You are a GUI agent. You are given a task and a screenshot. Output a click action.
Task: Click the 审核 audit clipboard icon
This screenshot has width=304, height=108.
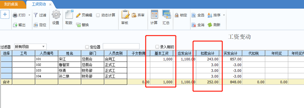coord(125,14)
